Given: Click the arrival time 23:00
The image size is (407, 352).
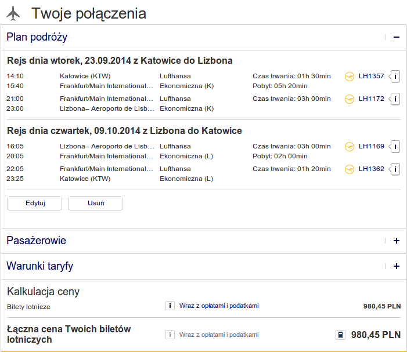Looking at the screenshot, I should click(15, 108).
